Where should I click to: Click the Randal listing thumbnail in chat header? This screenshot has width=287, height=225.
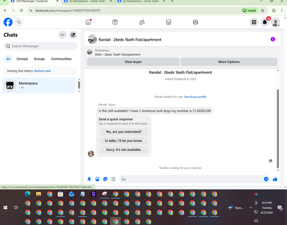[92, 39]
